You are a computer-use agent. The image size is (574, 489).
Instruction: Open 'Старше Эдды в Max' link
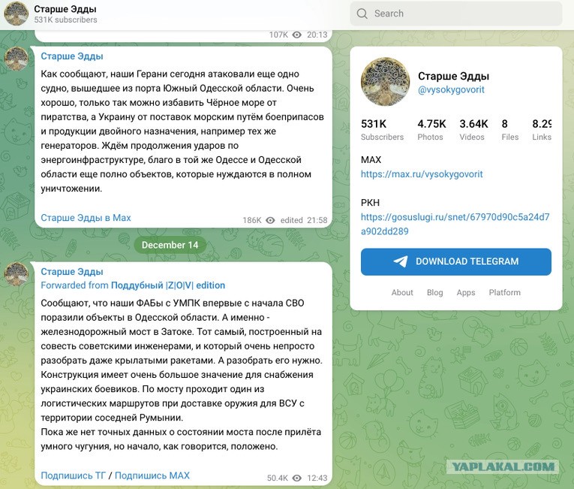[86, 218]
